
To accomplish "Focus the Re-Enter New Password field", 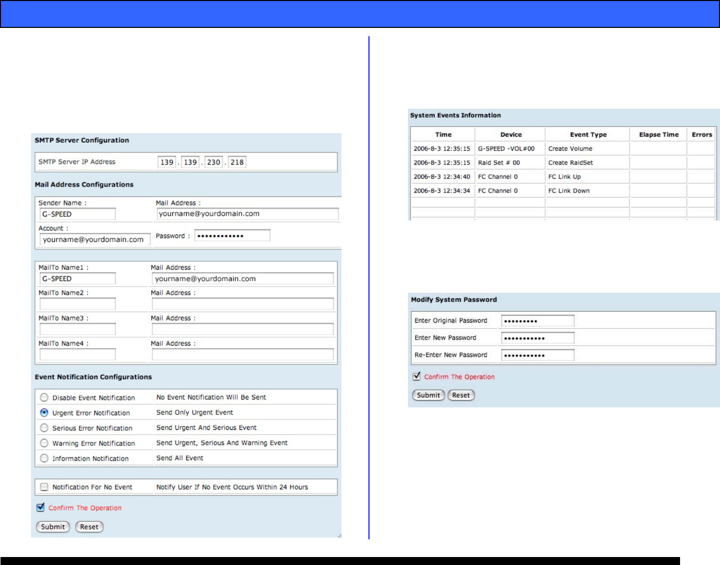I will (538, 355).
